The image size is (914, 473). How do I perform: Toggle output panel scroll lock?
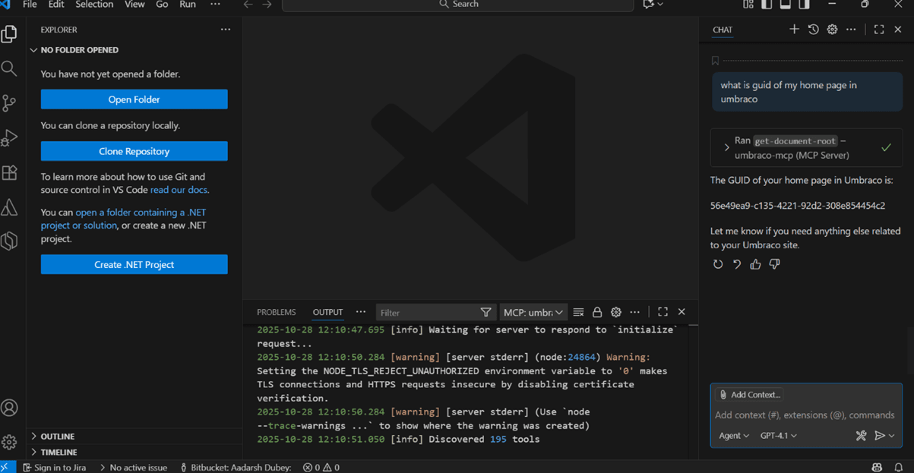[x=597, y=312]
